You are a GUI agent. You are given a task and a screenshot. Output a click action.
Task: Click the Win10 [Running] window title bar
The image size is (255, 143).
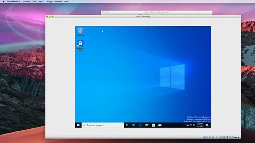click(x=143, y=16)
